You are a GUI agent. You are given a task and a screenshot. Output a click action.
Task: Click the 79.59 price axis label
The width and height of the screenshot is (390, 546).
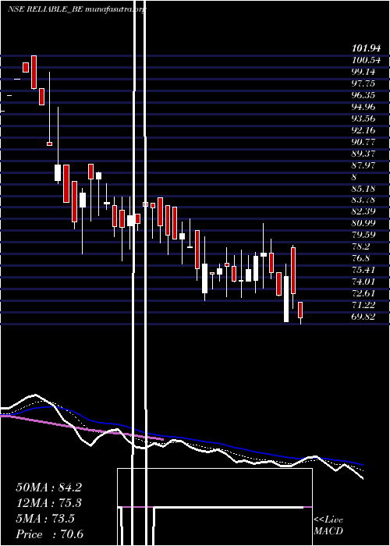pos(363,236)
